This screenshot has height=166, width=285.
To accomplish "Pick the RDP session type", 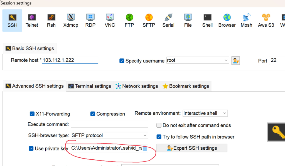I will 90,21.
